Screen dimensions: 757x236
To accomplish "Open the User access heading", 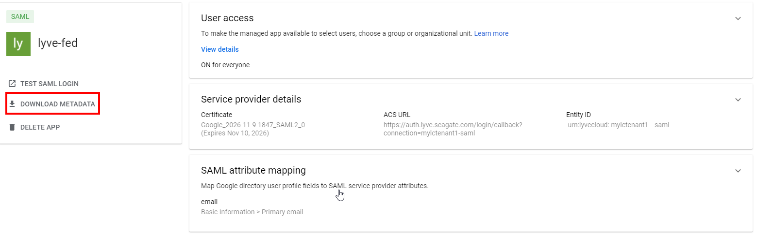I will (227, 18).
